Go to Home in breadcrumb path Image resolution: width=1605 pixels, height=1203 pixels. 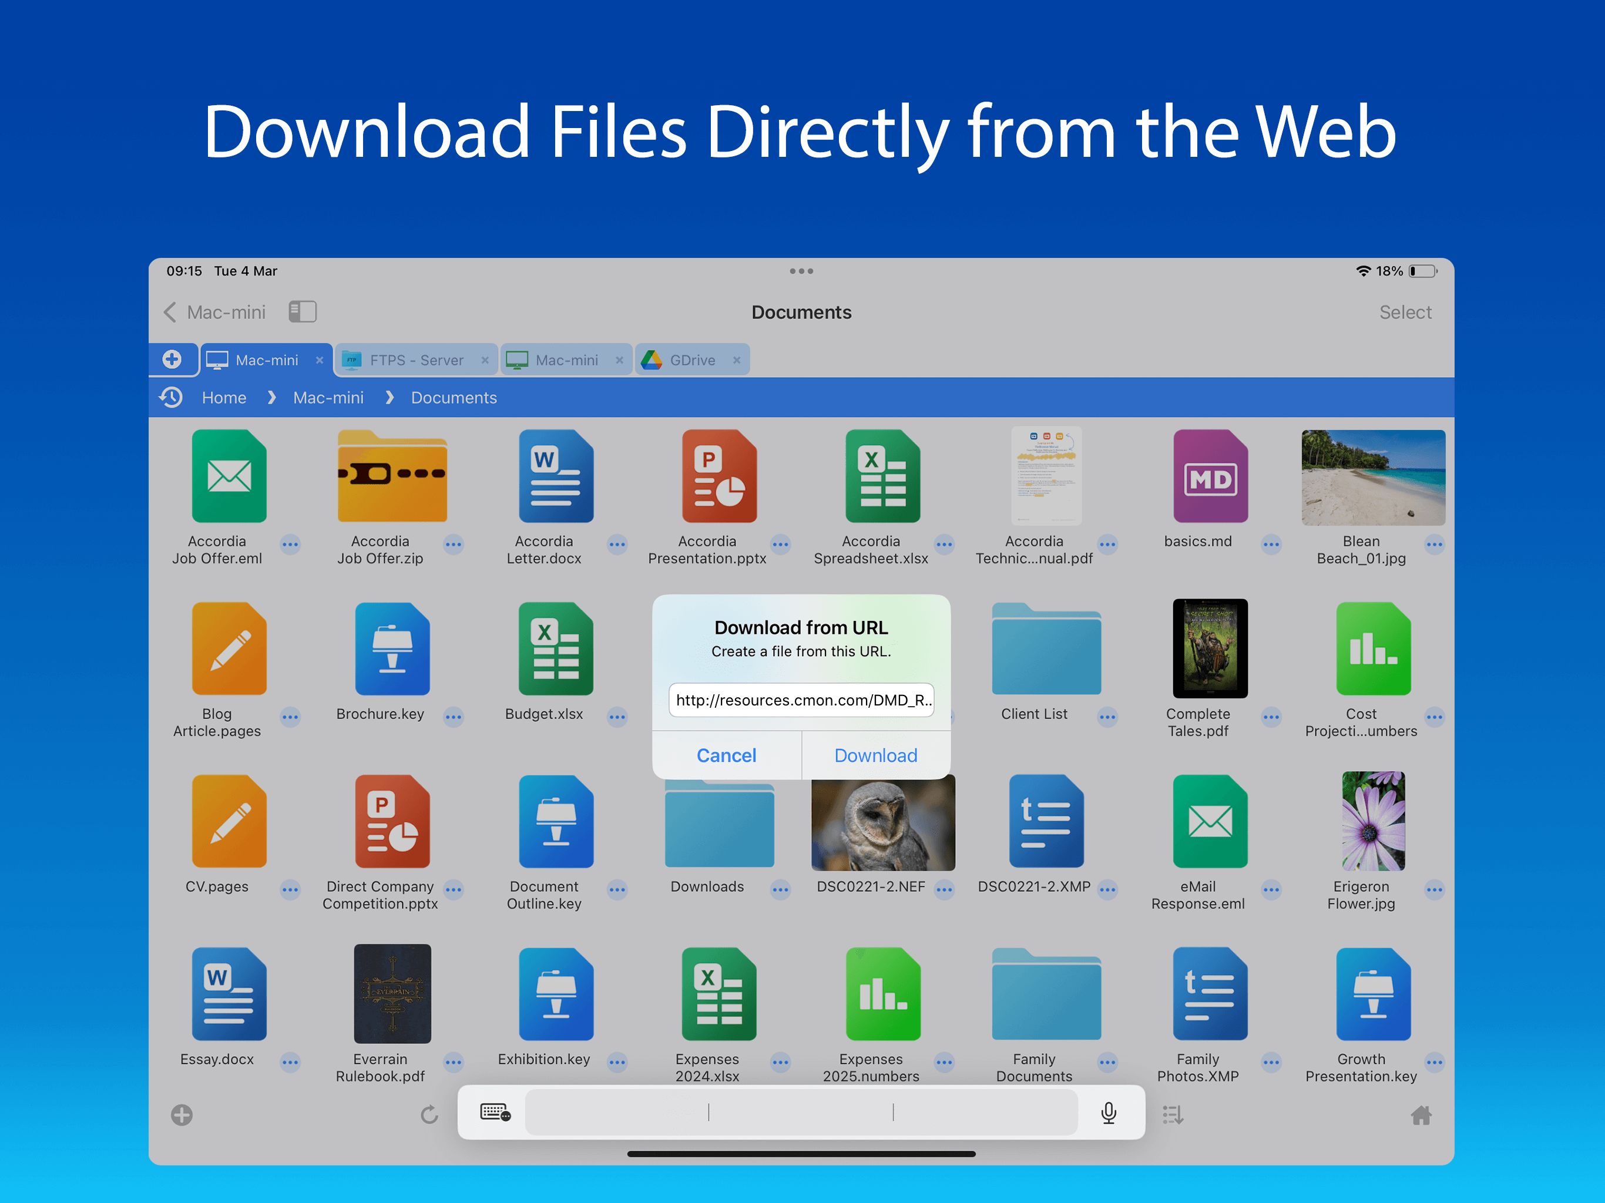223,398
